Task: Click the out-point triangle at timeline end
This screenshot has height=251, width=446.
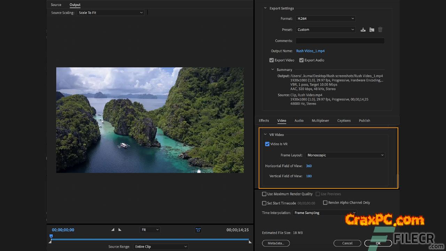Action: (x=250, y=242)
